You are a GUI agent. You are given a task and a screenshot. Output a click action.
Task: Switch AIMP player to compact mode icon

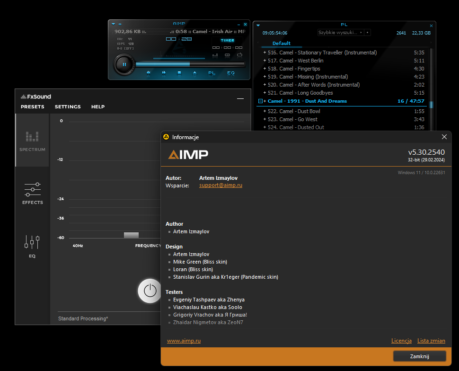[120, 24]
